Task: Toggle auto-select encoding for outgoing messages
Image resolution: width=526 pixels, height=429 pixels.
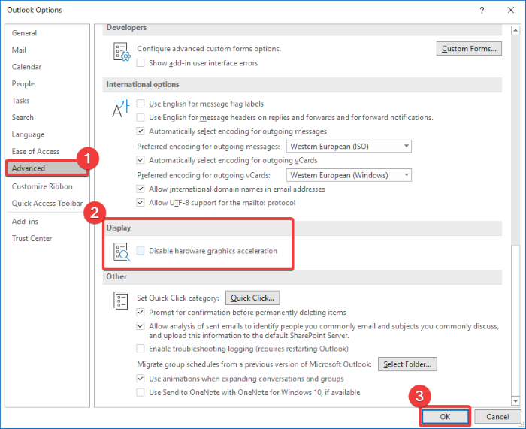Action: tap(141, 131)
